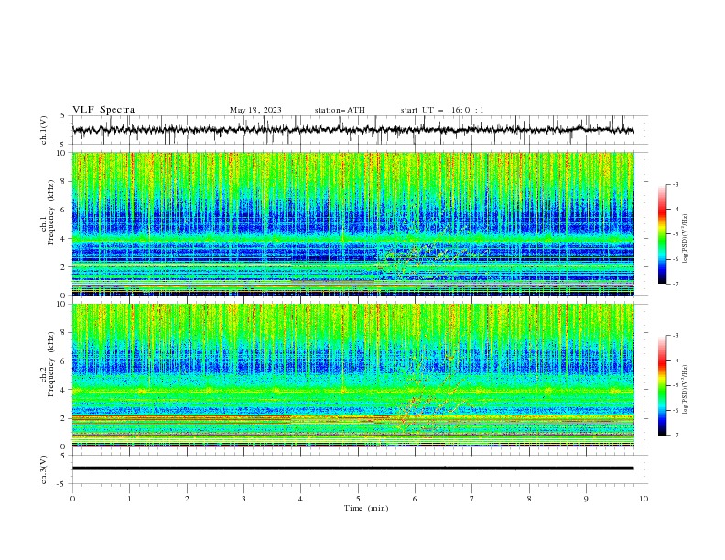Click the "VLF Spectra" plot title

pos(103,110)
